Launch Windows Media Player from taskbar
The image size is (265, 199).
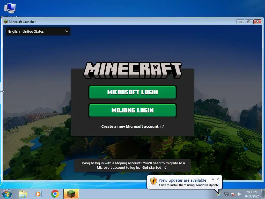(x=39, y=194)
